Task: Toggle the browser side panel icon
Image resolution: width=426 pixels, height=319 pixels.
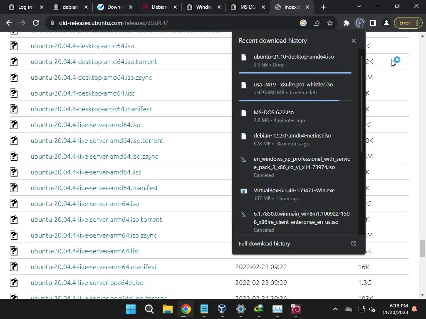Action: (373, 23)
